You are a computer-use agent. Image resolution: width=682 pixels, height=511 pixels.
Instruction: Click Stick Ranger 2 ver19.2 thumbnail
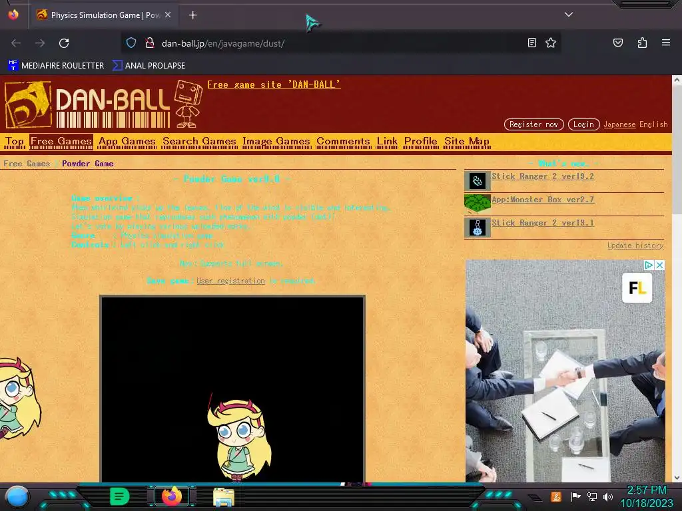477,181
